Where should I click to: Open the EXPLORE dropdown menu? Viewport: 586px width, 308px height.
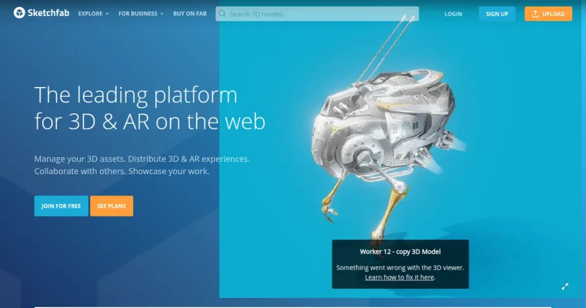point(90,14)
